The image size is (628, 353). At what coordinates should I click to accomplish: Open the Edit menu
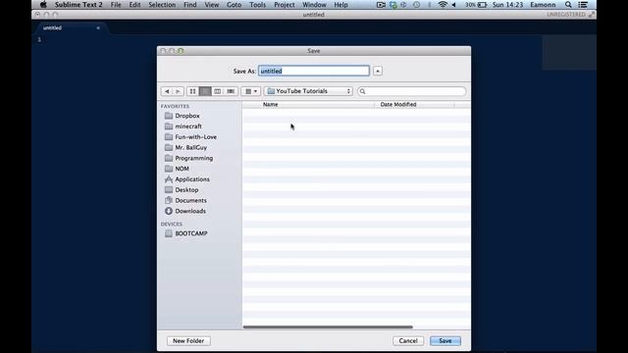(134, 5)
